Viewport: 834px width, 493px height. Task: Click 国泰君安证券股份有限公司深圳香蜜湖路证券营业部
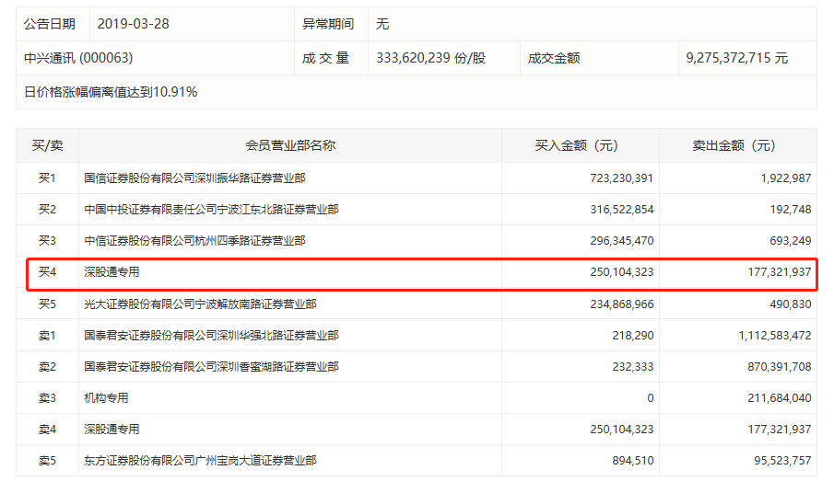211,367
